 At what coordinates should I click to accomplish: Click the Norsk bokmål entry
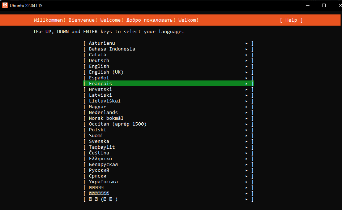pyautogui.click(x=106, y=118)
